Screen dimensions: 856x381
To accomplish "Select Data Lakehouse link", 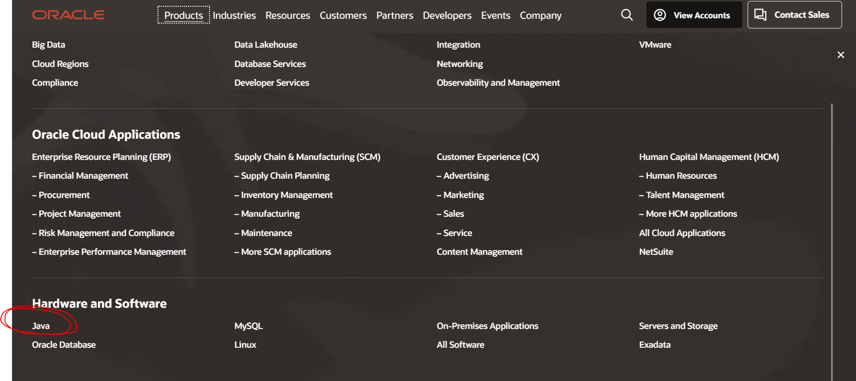I will tap(265, 45).
